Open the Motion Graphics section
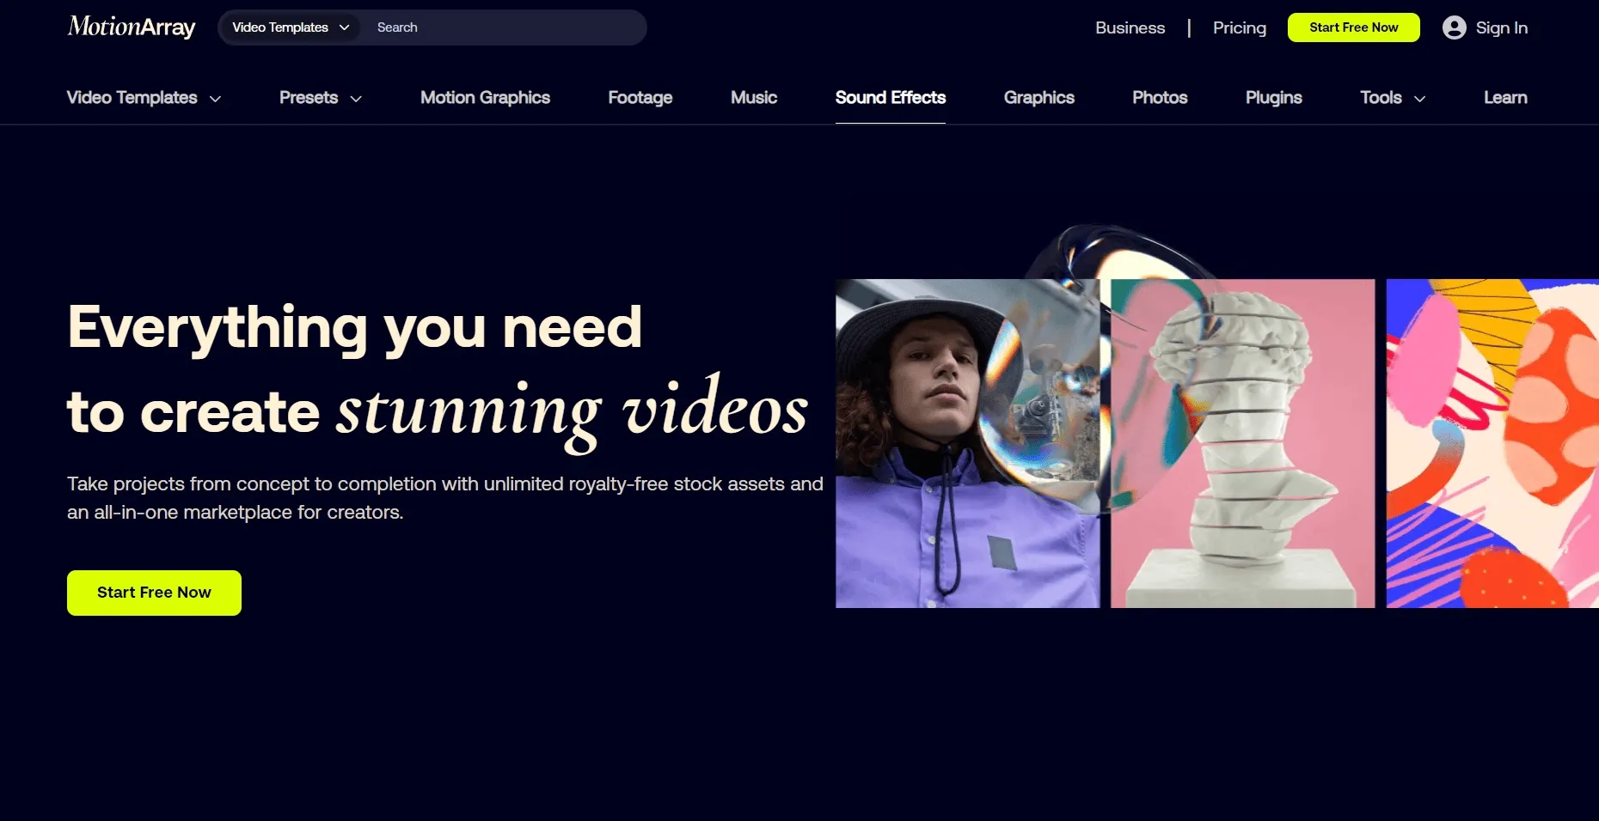Image resolution: width=1599 pixels, height=821 pixels. click(485, 98)
